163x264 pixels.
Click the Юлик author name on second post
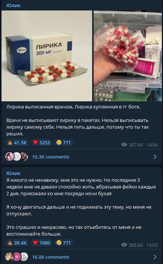(x=13, y=173)
